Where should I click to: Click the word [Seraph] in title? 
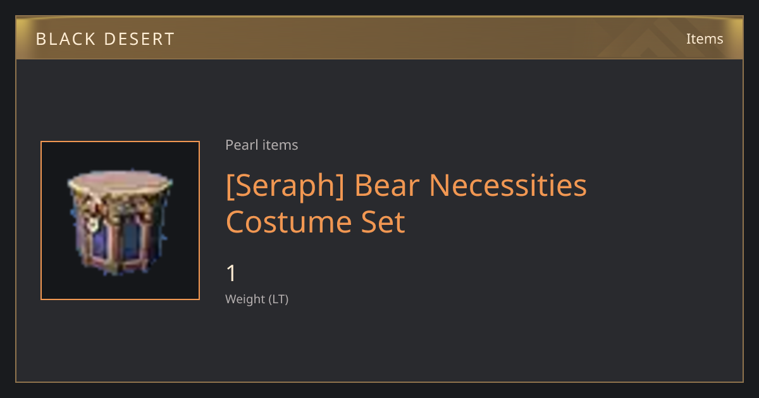point(285,185)
